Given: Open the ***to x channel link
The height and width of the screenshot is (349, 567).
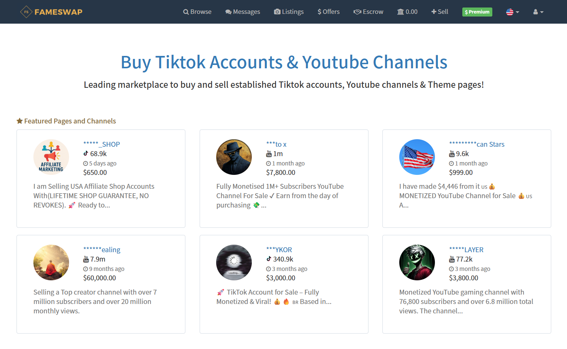Looking at the screenshot, I should (276, 144).
